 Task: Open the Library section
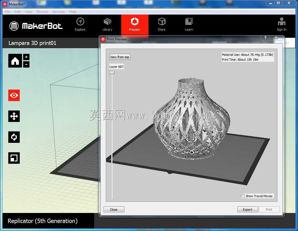point(107,25)
